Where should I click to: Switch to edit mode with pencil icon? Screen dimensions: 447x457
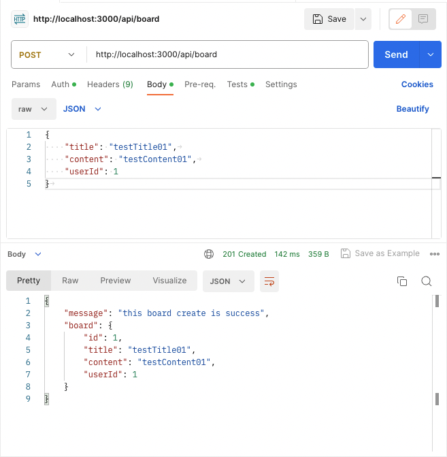click(x=401, y=19)
